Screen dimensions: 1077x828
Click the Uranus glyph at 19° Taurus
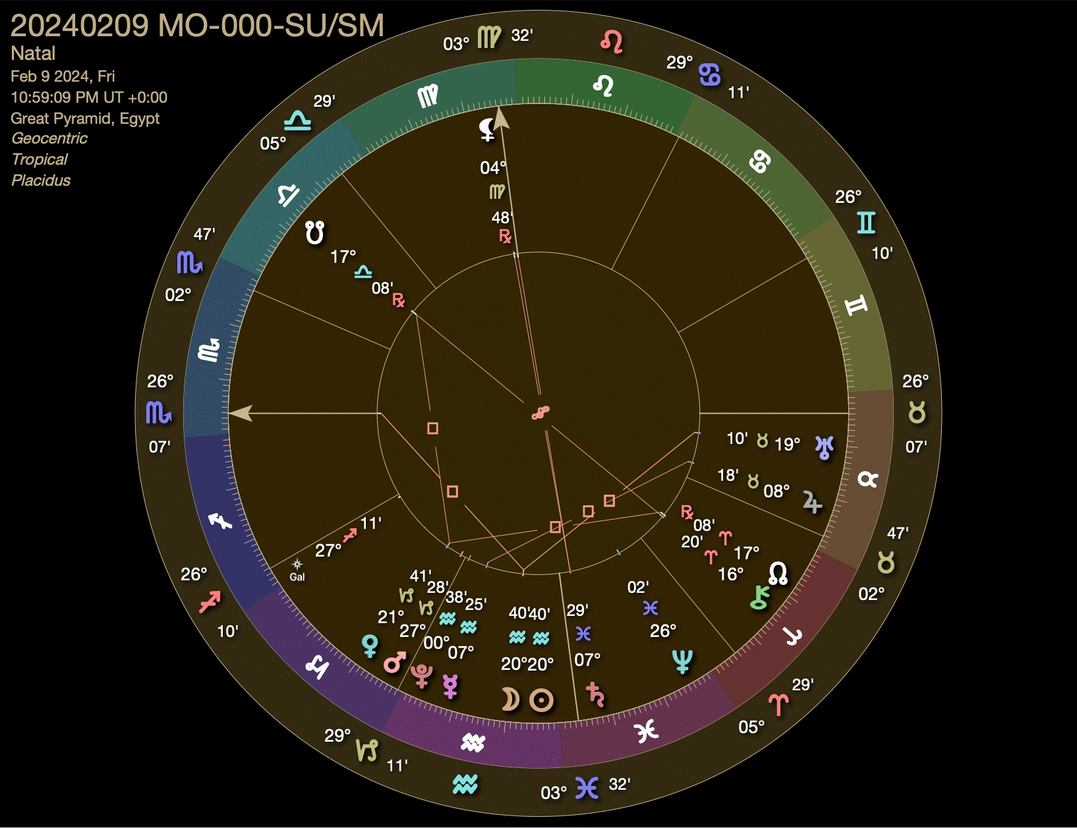coord(825,447)
